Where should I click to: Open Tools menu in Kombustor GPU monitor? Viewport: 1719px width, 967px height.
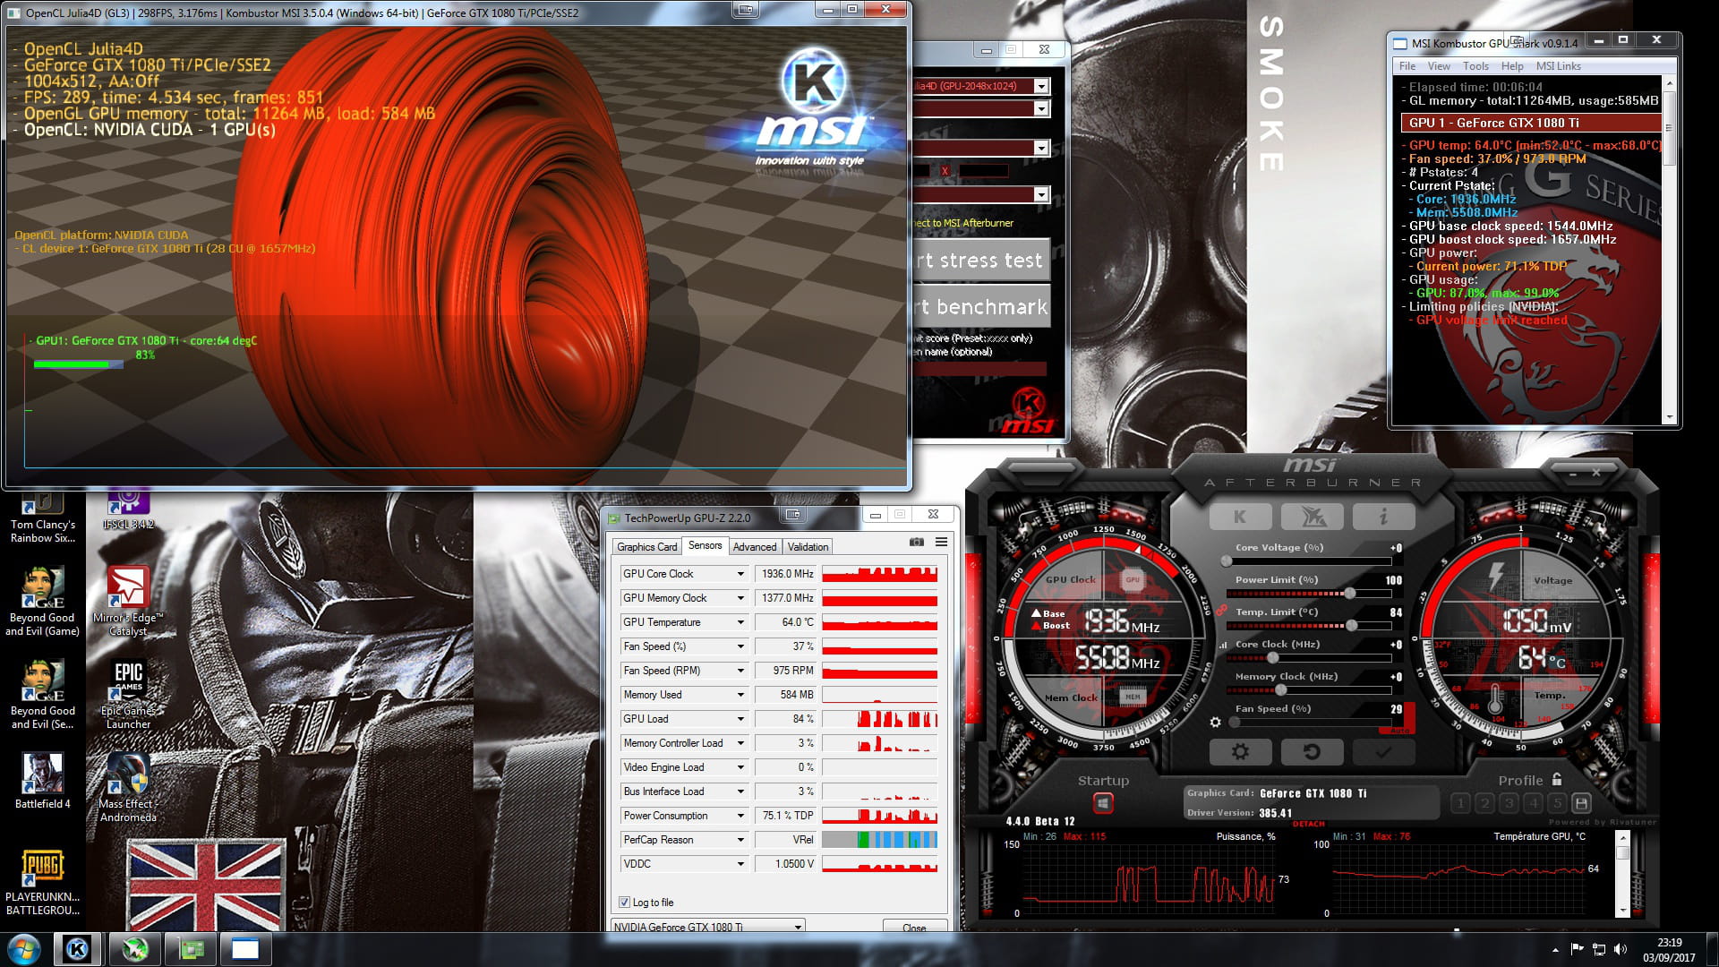(x=1475, y=66)
